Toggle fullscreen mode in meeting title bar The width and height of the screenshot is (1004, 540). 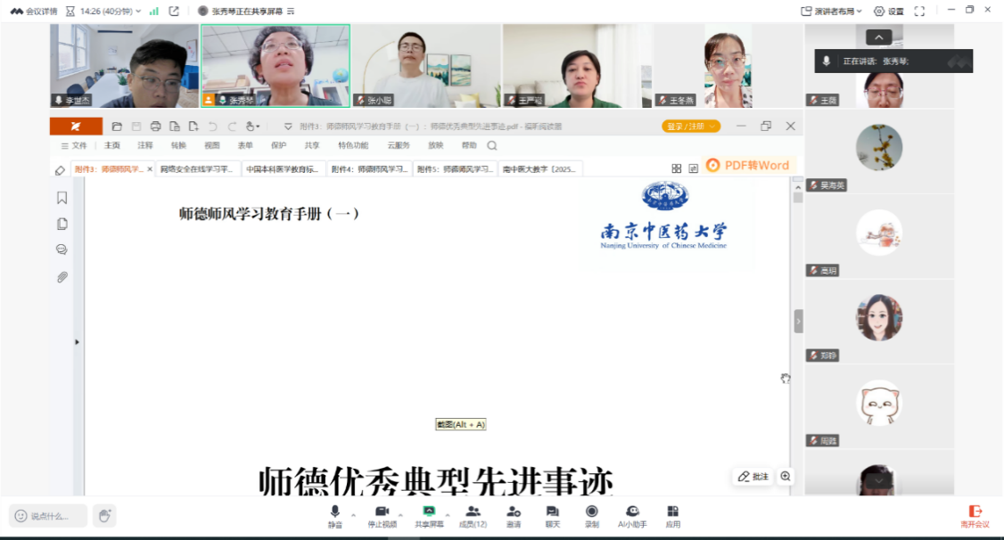pos(919,11)
